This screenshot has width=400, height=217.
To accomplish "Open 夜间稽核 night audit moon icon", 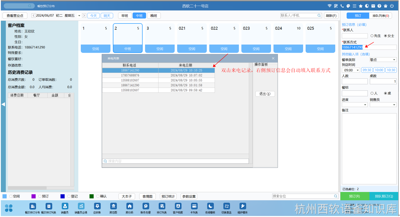I will (210, 206).
